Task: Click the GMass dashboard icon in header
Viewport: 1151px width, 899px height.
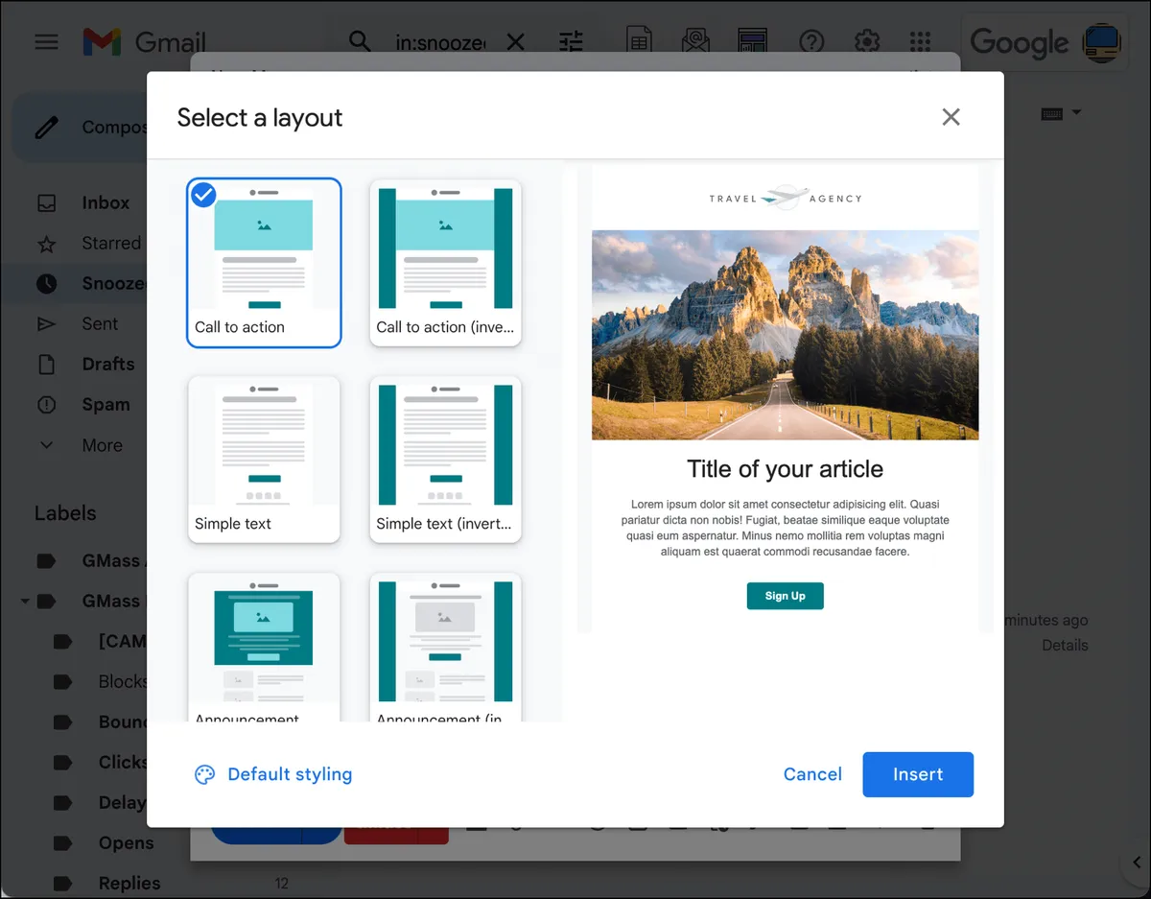Action: coord(752,41)
